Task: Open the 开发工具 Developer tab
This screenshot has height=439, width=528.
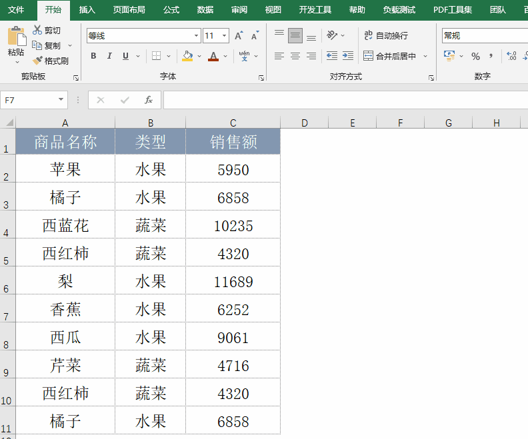Action: click(315, 10)
